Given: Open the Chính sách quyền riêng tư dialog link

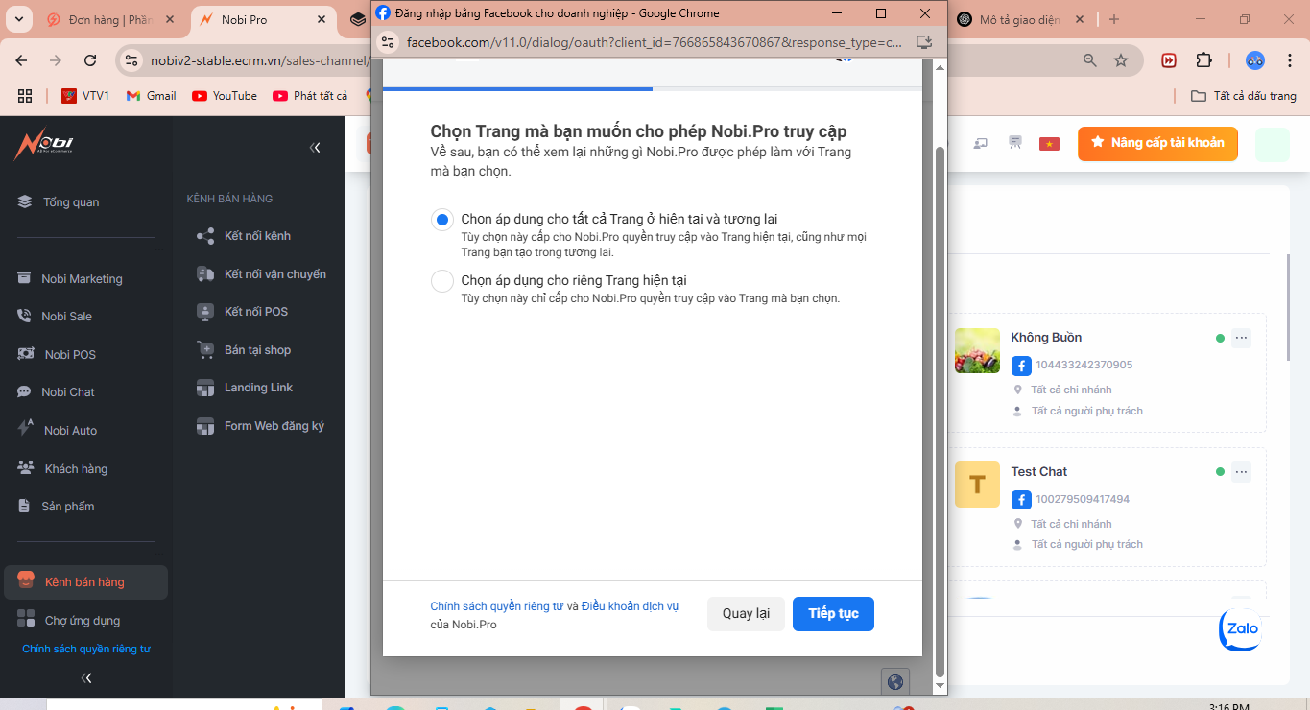Looking at the screenshot, I should pos(496,606).
